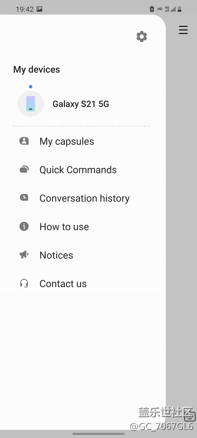Tap the keyboard icon at bottom right
Image resolution: width=197 pixels, height=438 pixels.
click(189, 416)
